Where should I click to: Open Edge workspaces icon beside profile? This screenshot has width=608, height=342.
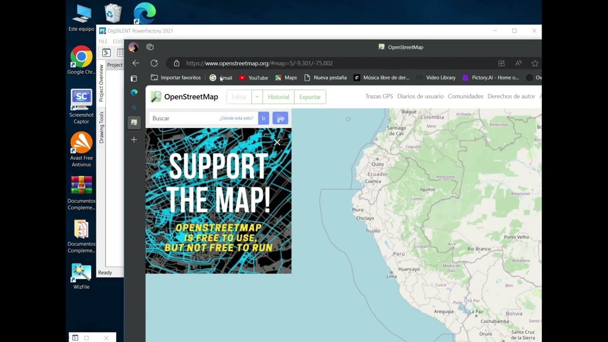(x=150, y=47)
